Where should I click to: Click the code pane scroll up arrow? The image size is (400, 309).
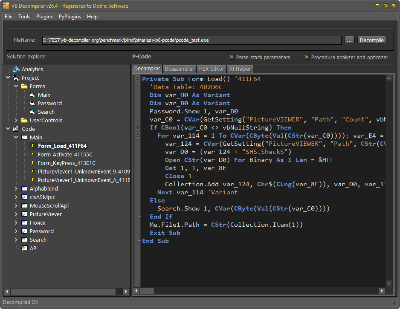[x=389, y=78]
